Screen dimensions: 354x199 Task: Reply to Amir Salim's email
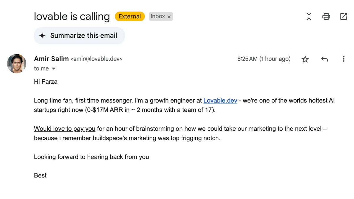pos(324,59)
